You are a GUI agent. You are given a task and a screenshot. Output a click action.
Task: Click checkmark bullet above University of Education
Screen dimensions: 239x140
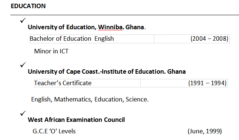(x=23, y=20)
